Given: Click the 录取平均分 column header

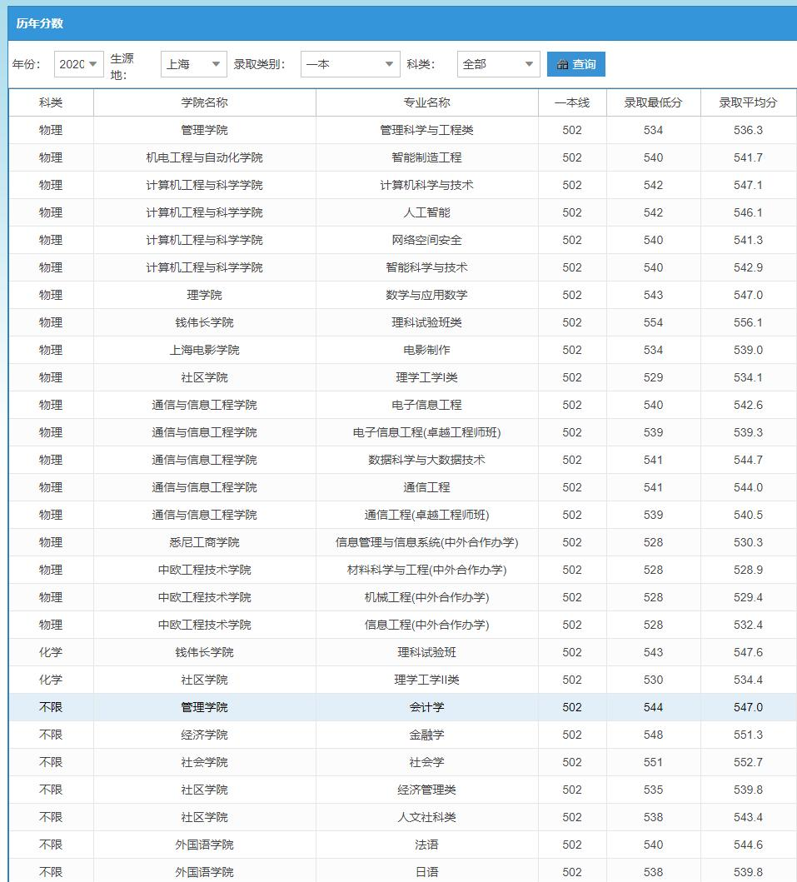Looking at the screenshot, I should pos(748,102).
